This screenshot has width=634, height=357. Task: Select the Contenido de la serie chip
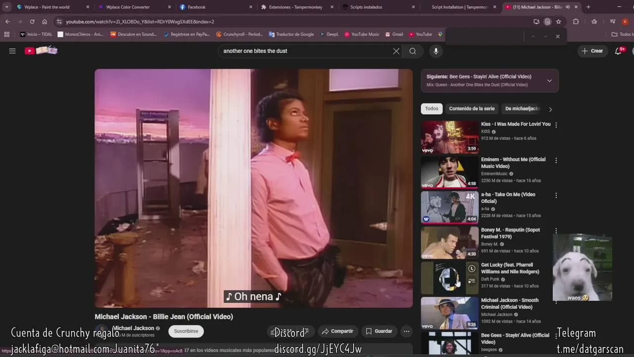point(472,109)
